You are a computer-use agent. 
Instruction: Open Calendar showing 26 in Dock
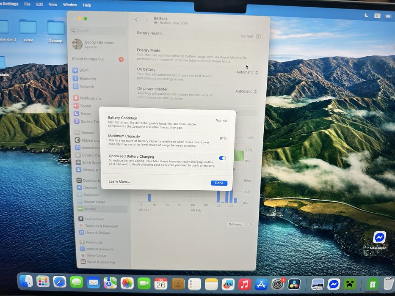(161, 284)
